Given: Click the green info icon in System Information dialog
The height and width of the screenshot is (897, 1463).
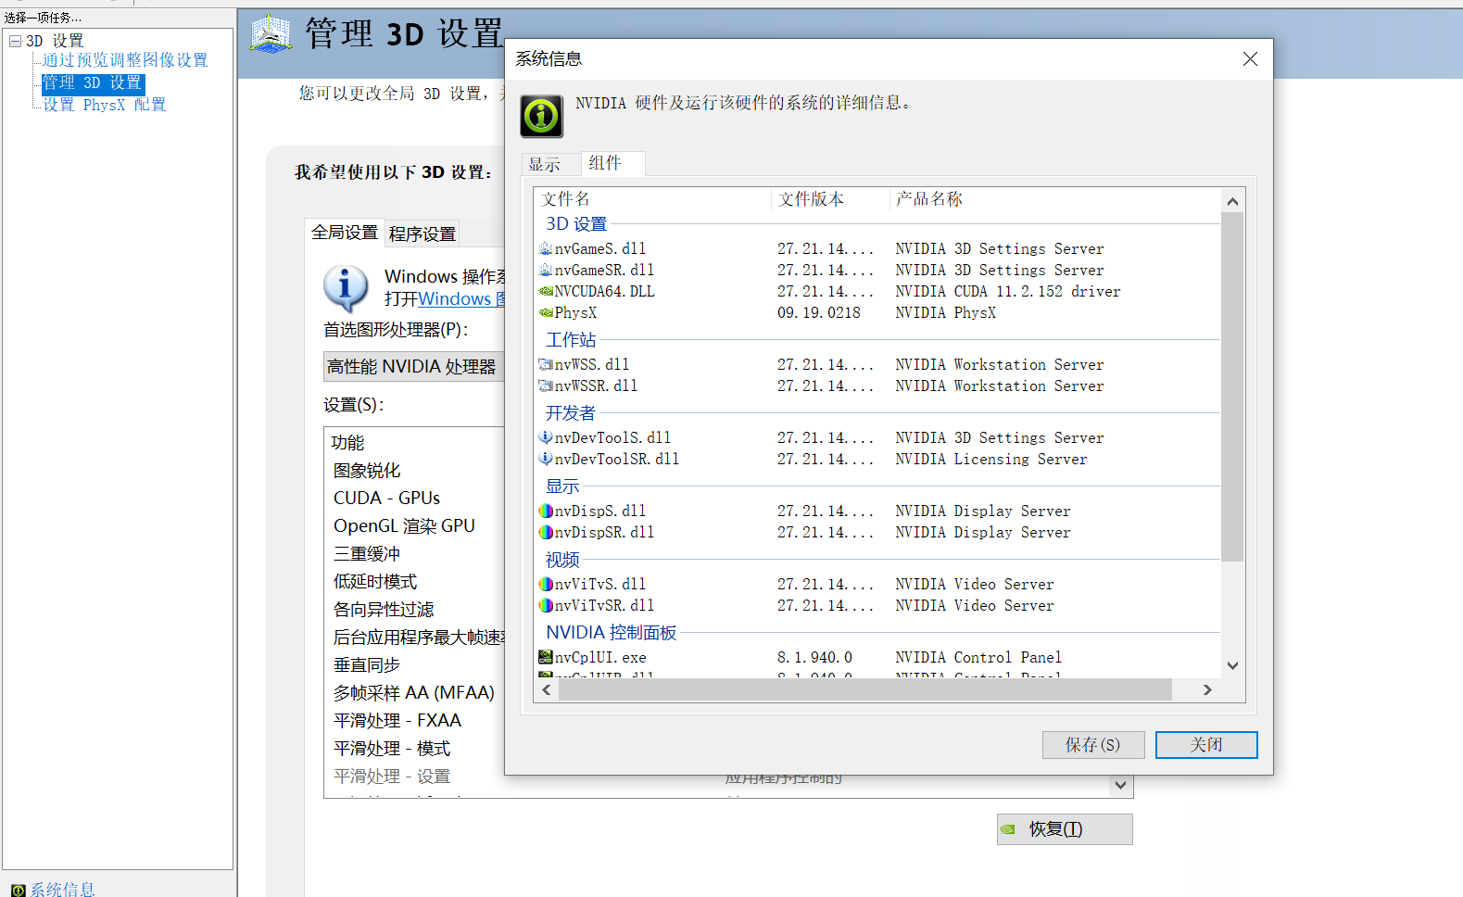Looking at the screenshot, I should [541, 116].
